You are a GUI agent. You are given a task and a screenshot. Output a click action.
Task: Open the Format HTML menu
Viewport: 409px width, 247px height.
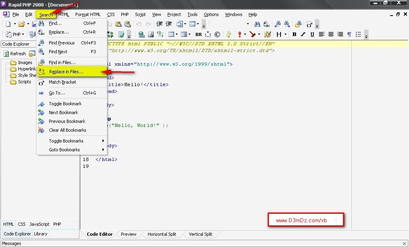(x=88, y=14)
